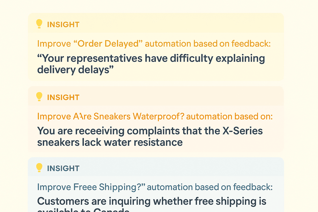Screen dimensions: 318x212
Task: Click the "You are receiving complaints" headline
Action: 150,131
